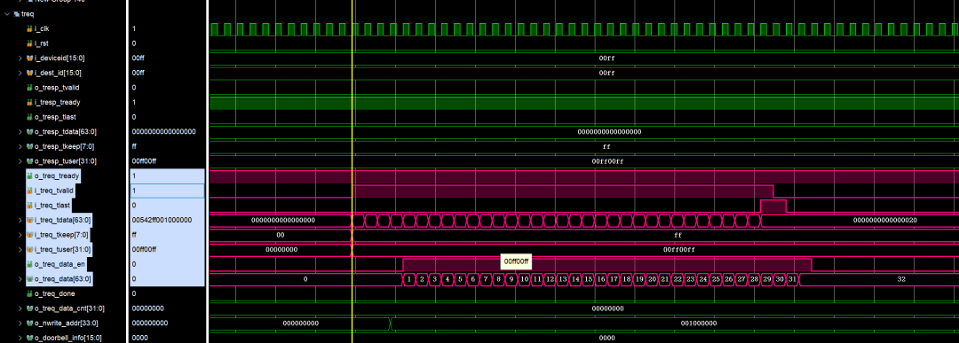This screenshot has width=959, height=343.
Task: Click the bus icon beside i_dest_id[15:0]
Action: click(29, 73)
